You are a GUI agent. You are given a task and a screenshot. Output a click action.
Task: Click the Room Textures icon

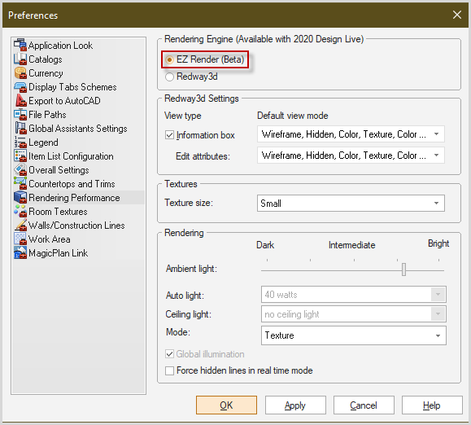tap(20, 211)
